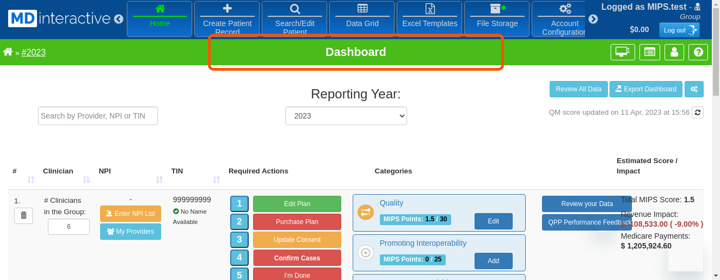Image resolution: width=720 pixels, height=280 pixels.
Task: Go to home via breadcrumb house icon
Action: [x=8, y=52]
